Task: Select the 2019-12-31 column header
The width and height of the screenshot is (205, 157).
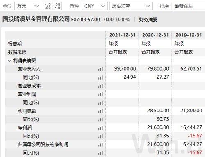Action: [x=189, y=35]
